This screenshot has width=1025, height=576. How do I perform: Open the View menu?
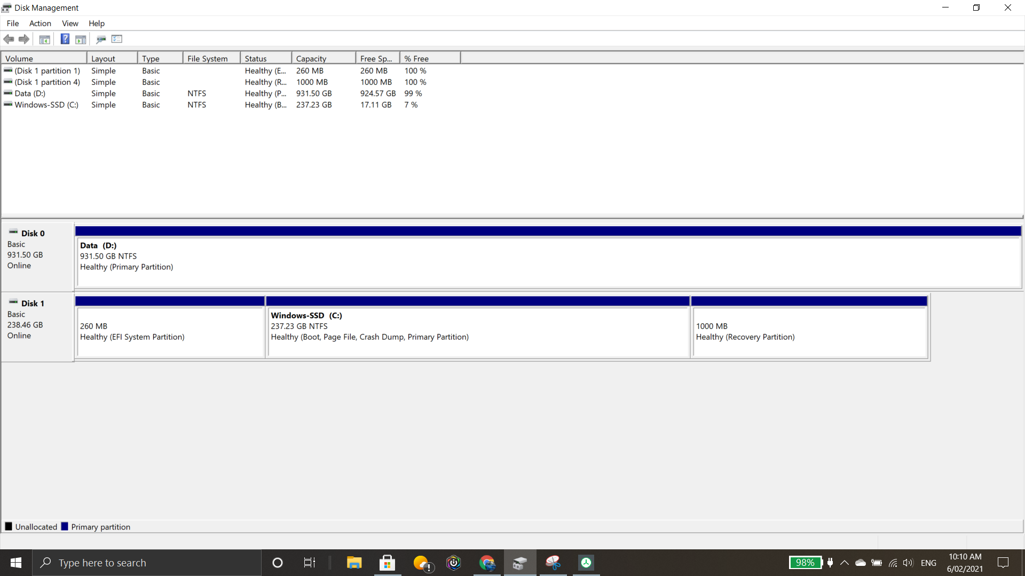point(70,23)
